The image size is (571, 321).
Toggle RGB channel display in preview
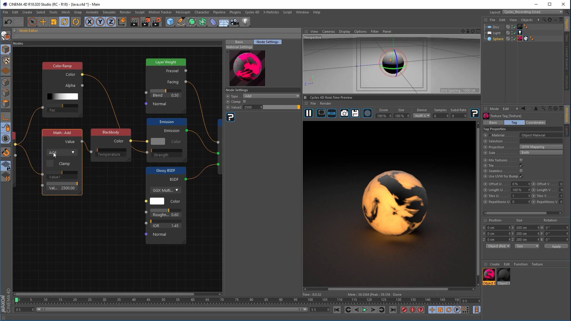332,113
